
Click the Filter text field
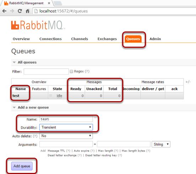[46, 71]
